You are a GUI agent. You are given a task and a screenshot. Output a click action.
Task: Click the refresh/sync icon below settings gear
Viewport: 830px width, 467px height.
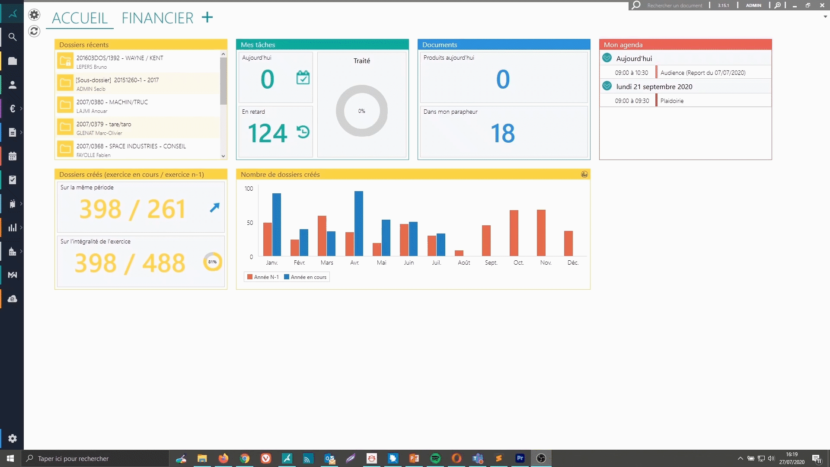pyautogui.click(x=34, y=31)
